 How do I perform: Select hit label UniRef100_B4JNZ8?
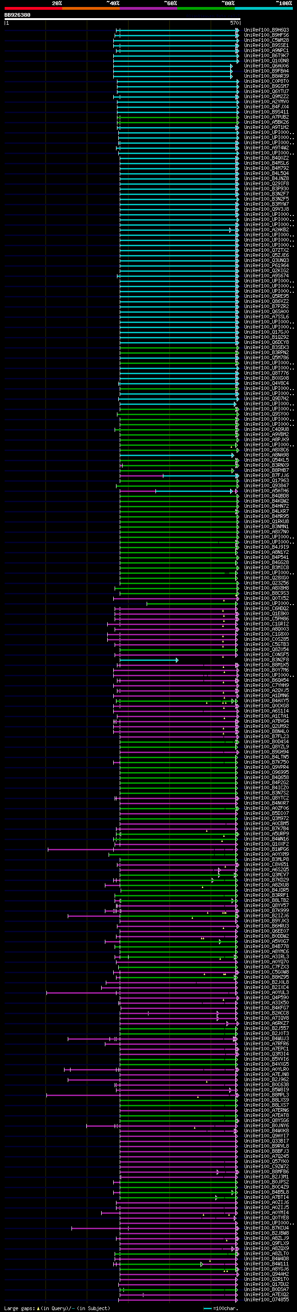point(266,178)
